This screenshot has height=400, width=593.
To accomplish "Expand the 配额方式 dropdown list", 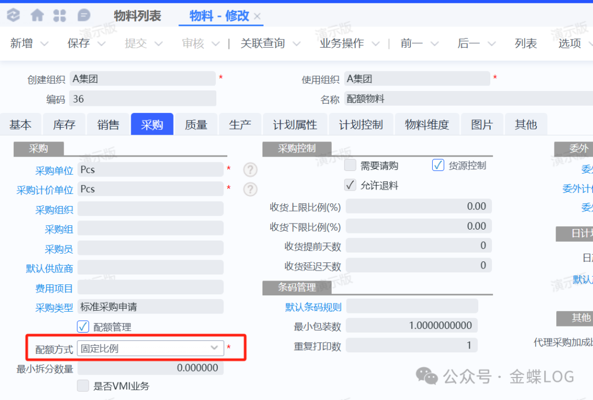I will click(x=214, y=348).
